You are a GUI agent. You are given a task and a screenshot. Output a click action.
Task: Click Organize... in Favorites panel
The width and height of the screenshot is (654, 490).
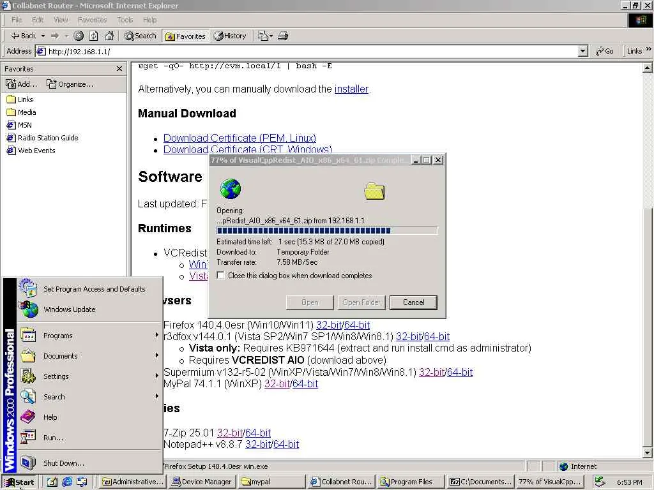[70, 84]
